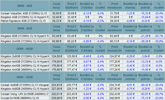Click the -30,8% half-year percentage cell
Viewport: 165px width, 100px height.
(159, 41)
